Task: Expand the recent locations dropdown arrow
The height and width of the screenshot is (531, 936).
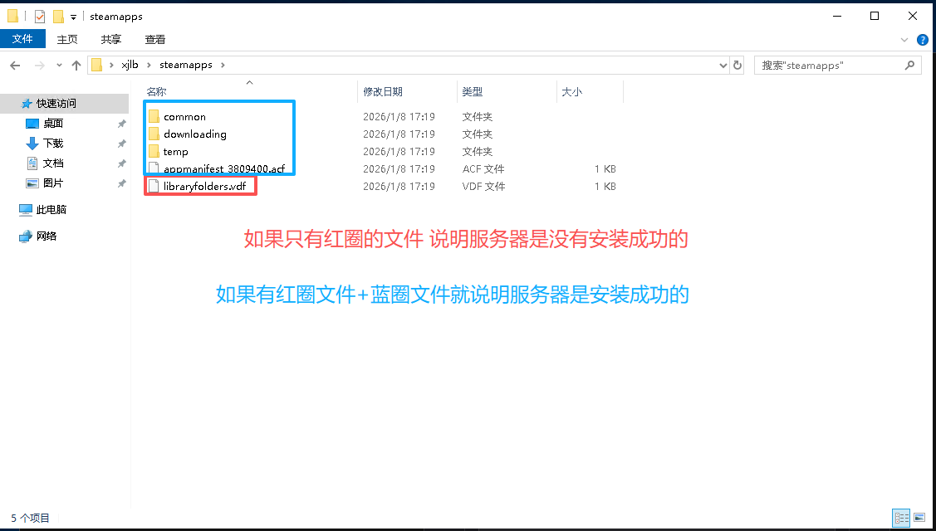Action: (x=59, y=65)
